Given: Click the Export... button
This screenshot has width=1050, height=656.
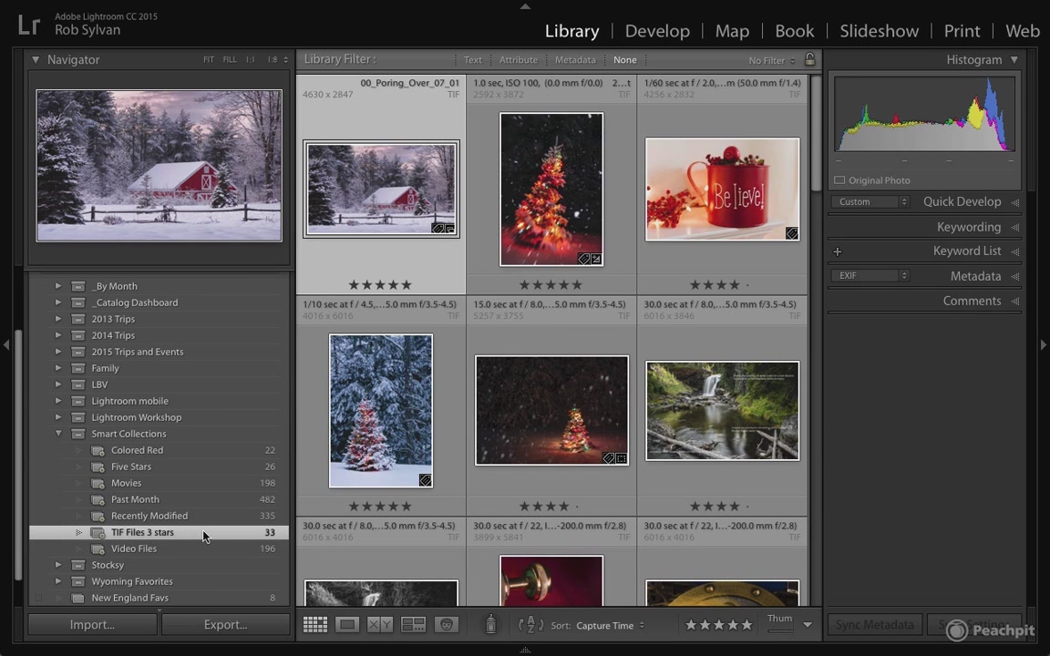Looking at the screenshot, I should (x=226, y=624).
